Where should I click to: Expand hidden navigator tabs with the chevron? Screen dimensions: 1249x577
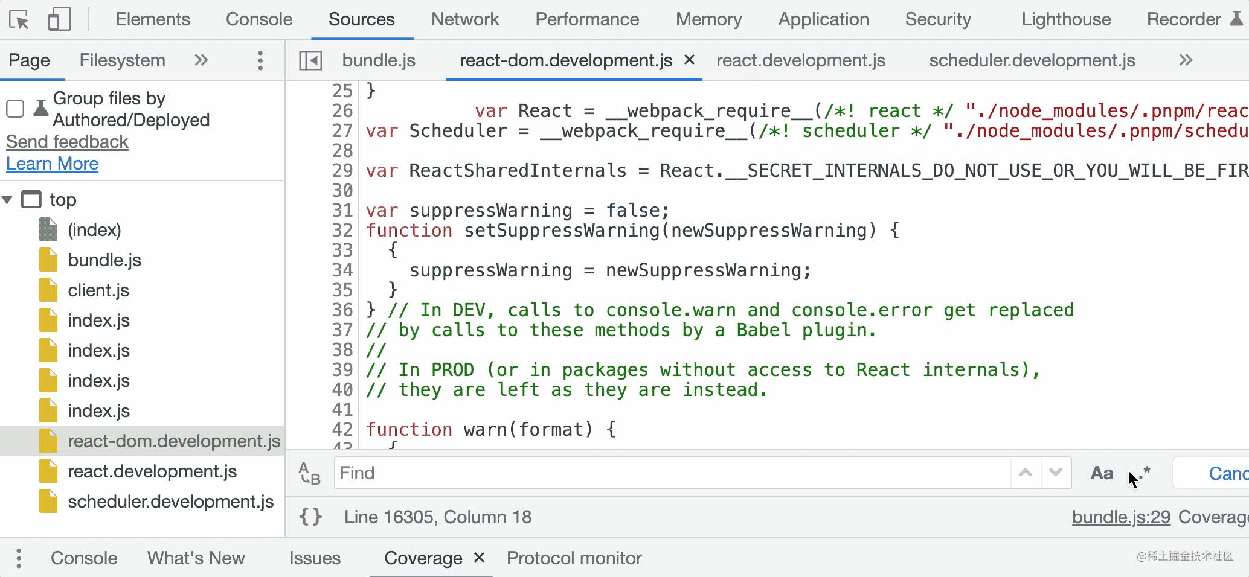click(202, 60)
